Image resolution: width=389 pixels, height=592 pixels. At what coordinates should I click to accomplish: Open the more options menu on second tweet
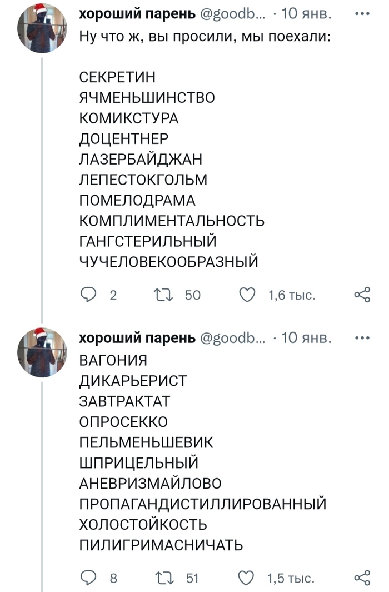[362, 337]
